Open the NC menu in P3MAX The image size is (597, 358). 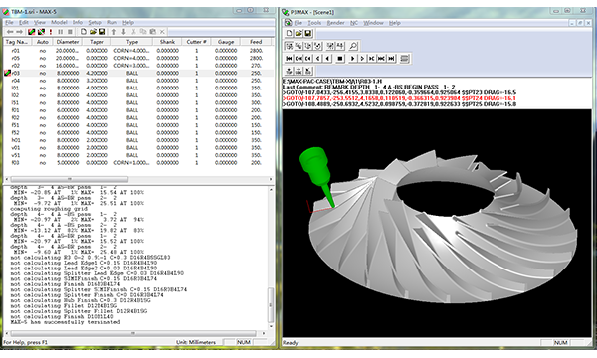pos(354,23)
